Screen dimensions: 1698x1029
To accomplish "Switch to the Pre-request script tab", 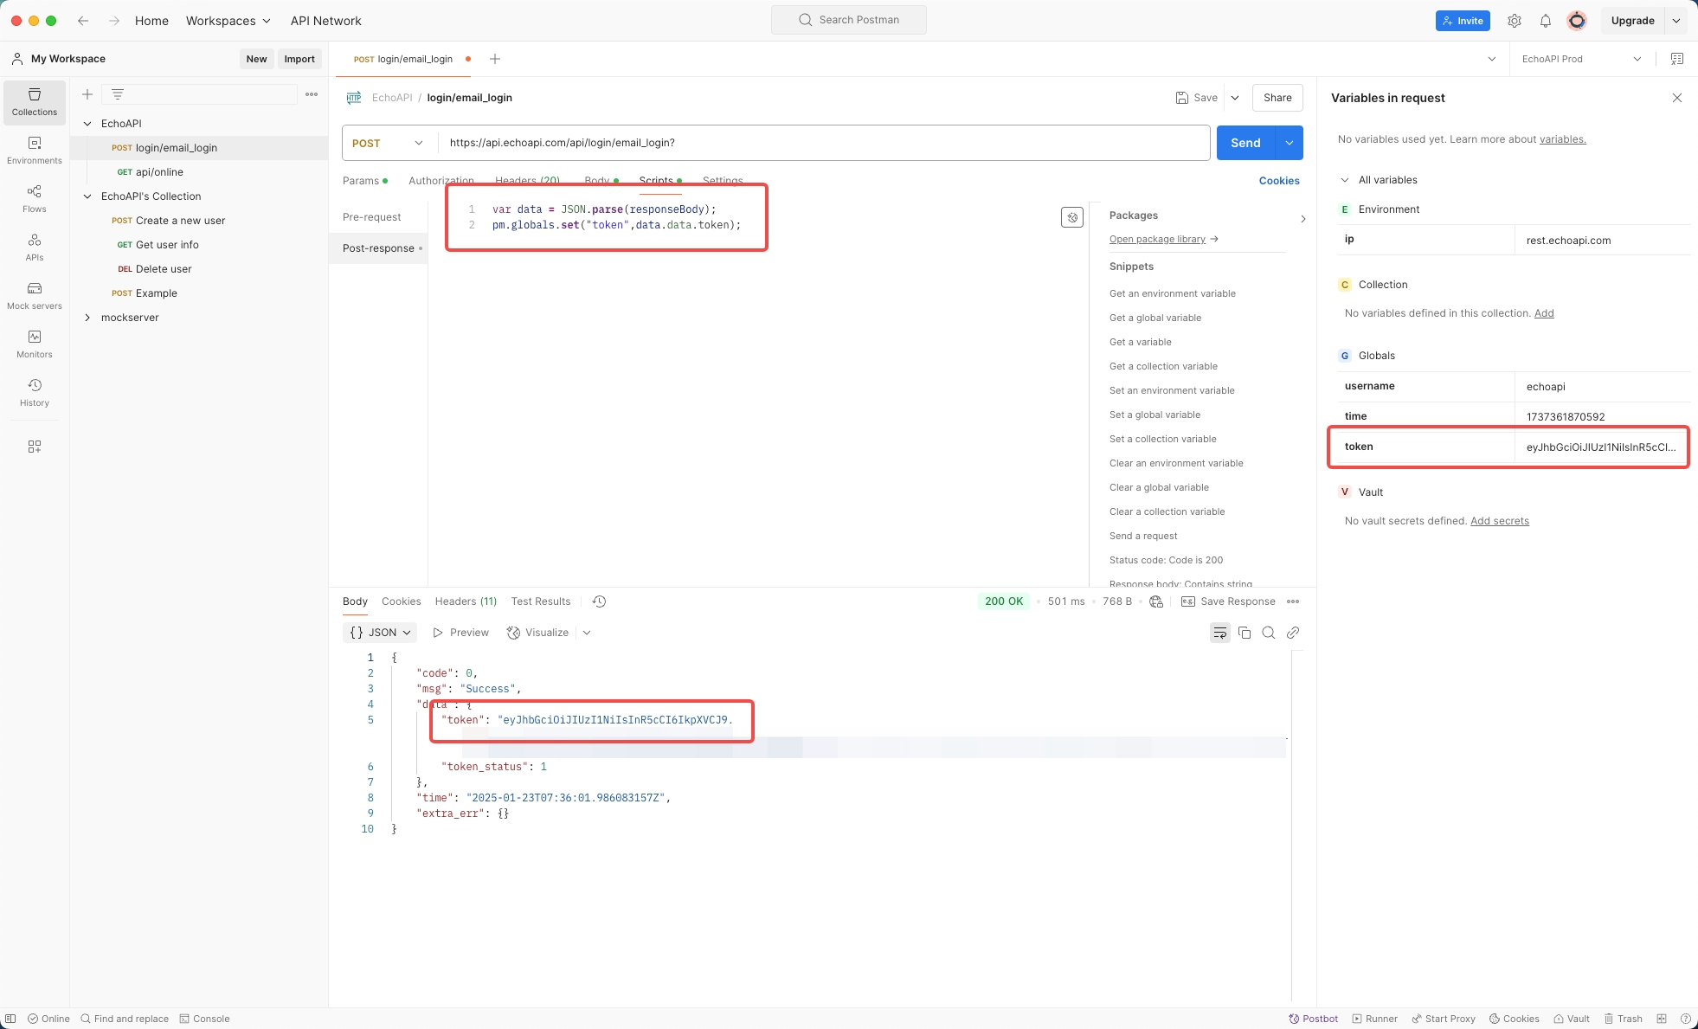I will point(372,217).
